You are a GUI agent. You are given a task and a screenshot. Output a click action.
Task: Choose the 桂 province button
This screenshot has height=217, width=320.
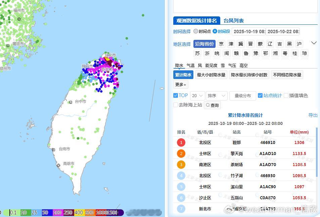[295, 53]
